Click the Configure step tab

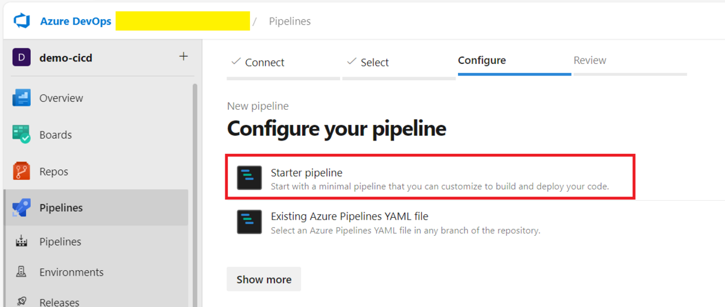pyautogui.click(x=482, y=60)
